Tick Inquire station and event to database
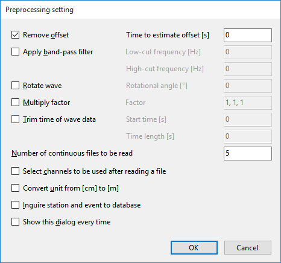The height and width of the screenshot is (263, 281). [16, 205]
